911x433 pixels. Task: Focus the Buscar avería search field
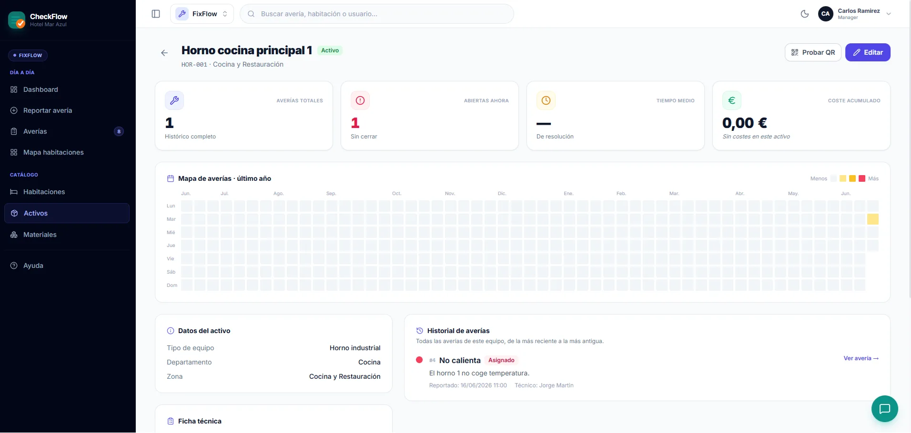[376, 14]
